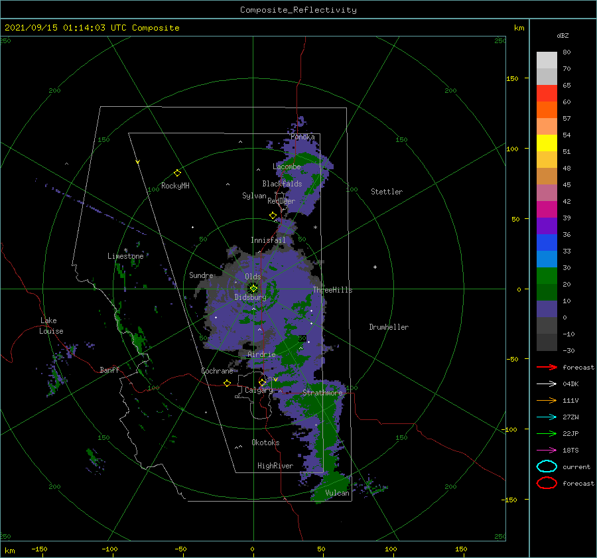The image size is (597, 558).
Task: Click the asterisk marker above Limestone
Action: [125, 250]
